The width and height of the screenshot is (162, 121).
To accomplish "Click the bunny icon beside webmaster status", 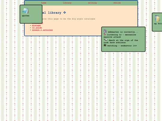I will [105, 31].
